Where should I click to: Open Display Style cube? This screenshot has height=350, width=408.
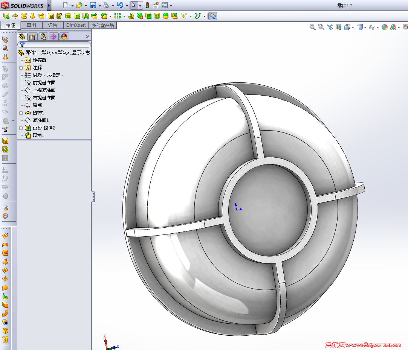pos(360,27)
